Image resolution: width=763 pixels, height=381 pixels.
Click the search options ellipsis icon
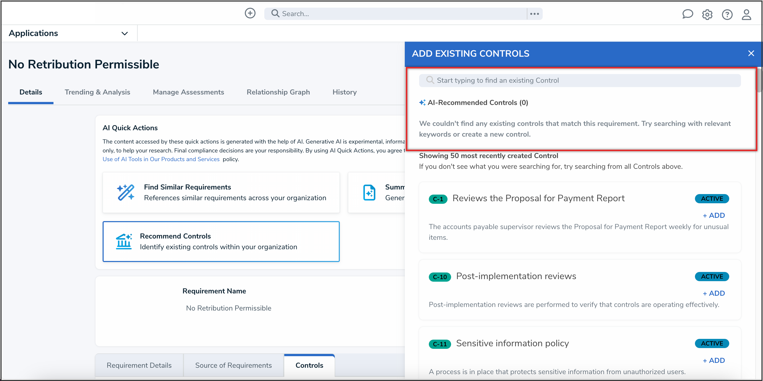click(x=534, y=14)
